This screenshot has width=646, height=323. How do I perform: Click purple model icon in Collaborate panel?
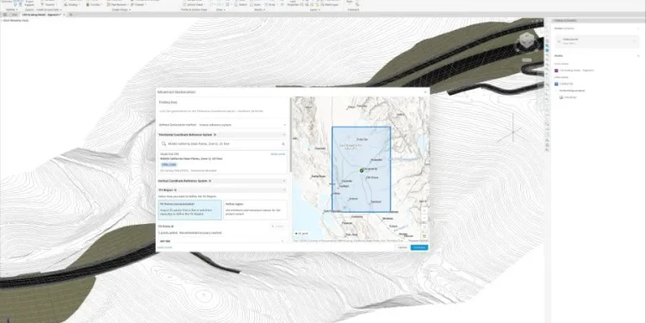tap(556, 71)
